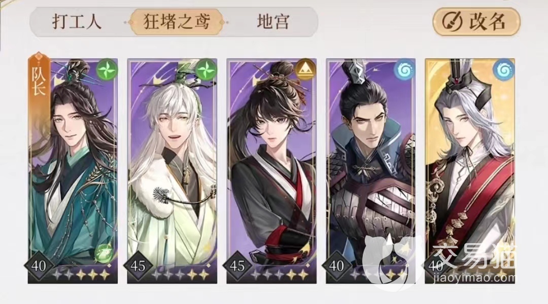Open the leader character card in teal robes
The width and height of the screenshot is (548, 304).
[73, 171]
